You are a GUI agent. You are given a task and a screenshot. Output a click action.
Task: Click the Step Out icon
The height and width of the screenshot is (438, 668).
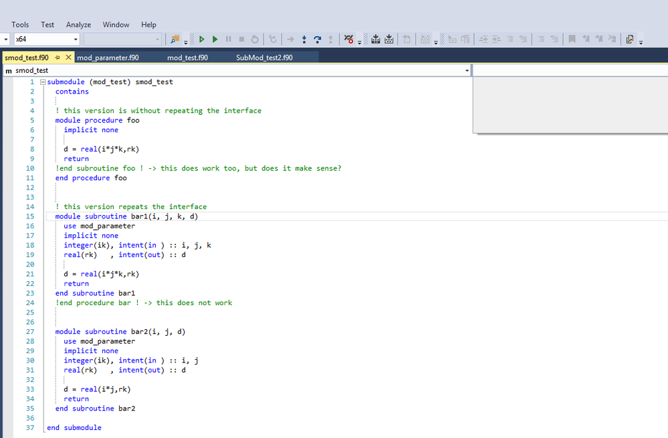[330, 39]
